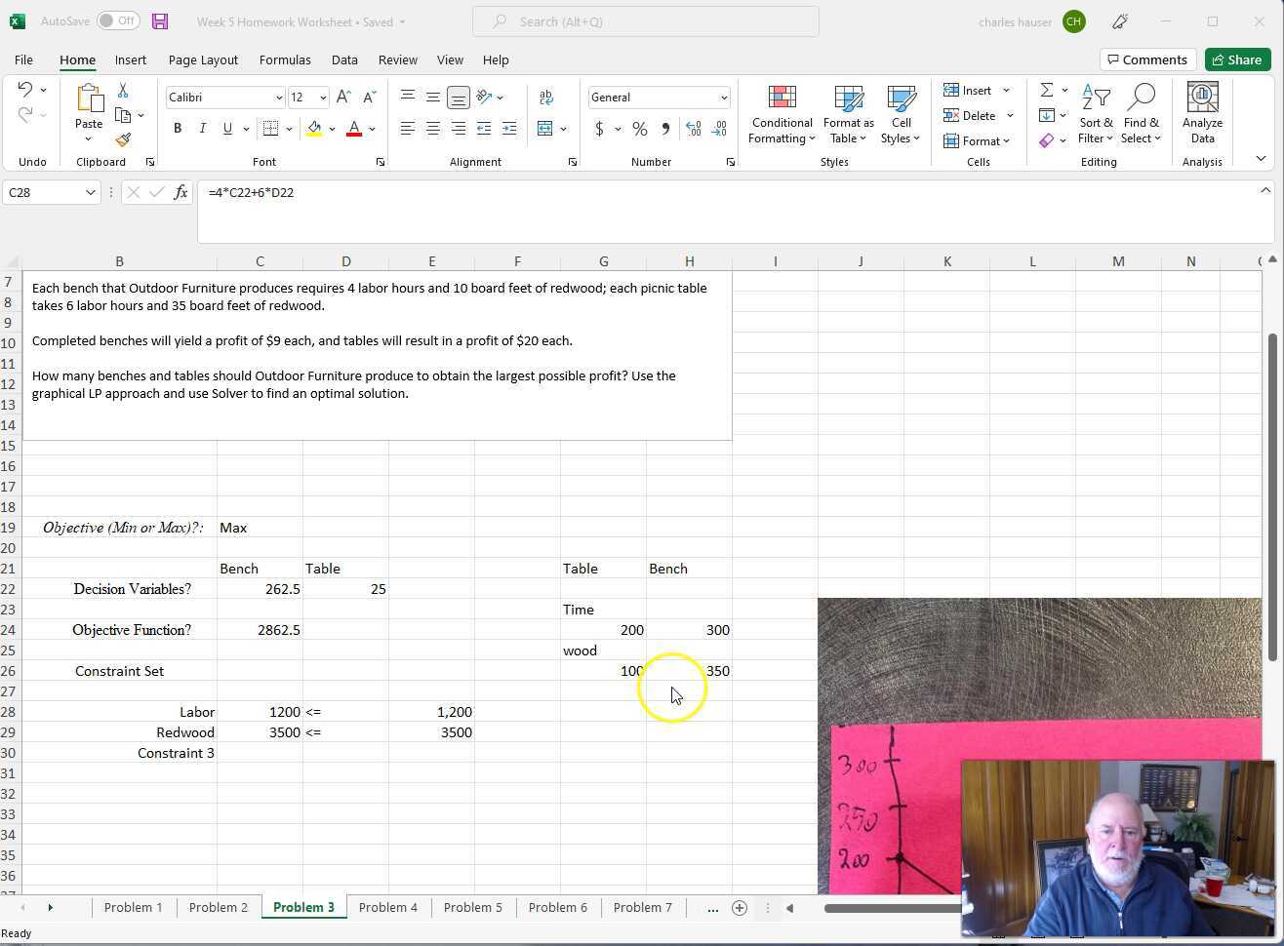1284x946 pixels.
Task: Click the Share button
Action: click(1237, 60)
